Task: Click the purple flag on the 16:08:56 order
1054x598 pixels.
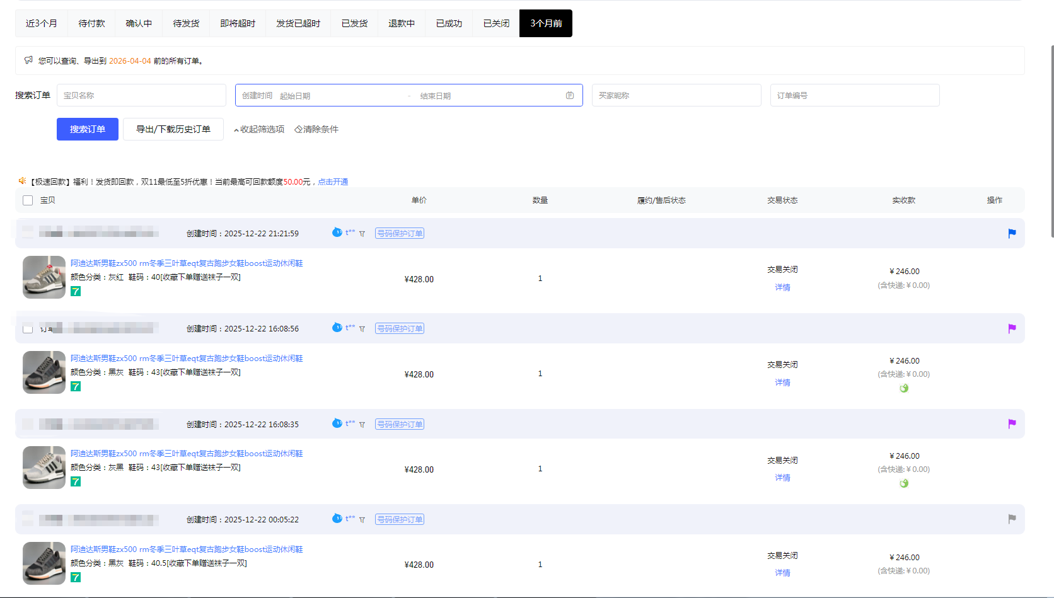Action: (1012, 329)
